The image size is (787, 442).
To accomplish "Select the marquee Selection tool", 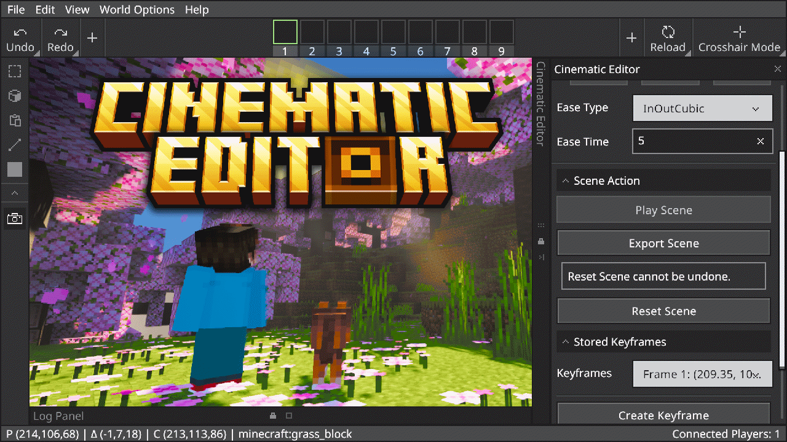I will 14,71.
